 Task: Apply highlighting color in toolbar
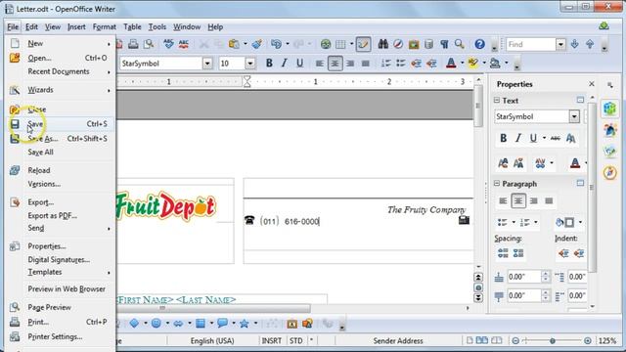coord(473,63)
